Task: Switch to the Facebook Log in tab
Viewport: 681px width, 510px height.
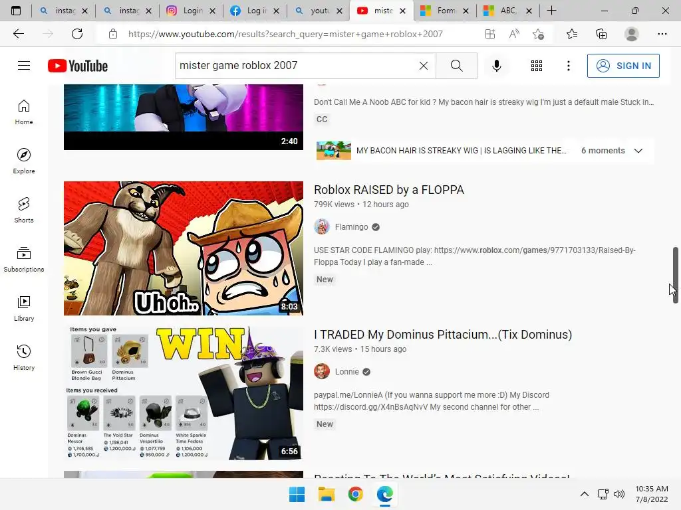Action: pyautogui.click(x=255, y=11)
